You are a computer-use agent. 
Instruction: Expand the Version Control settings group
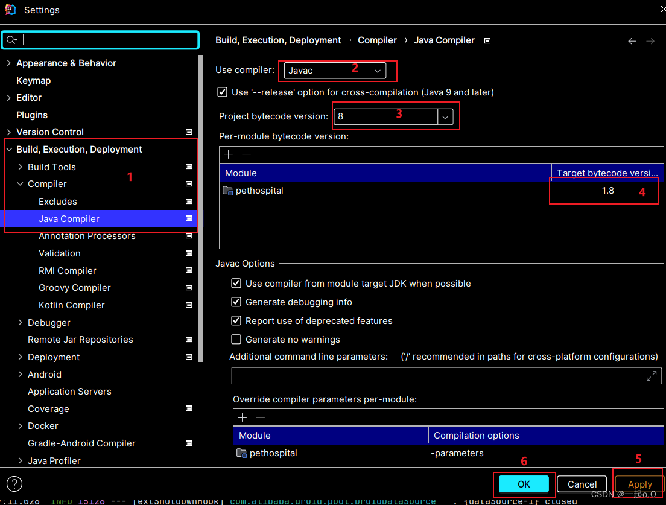tap(9, 132)
